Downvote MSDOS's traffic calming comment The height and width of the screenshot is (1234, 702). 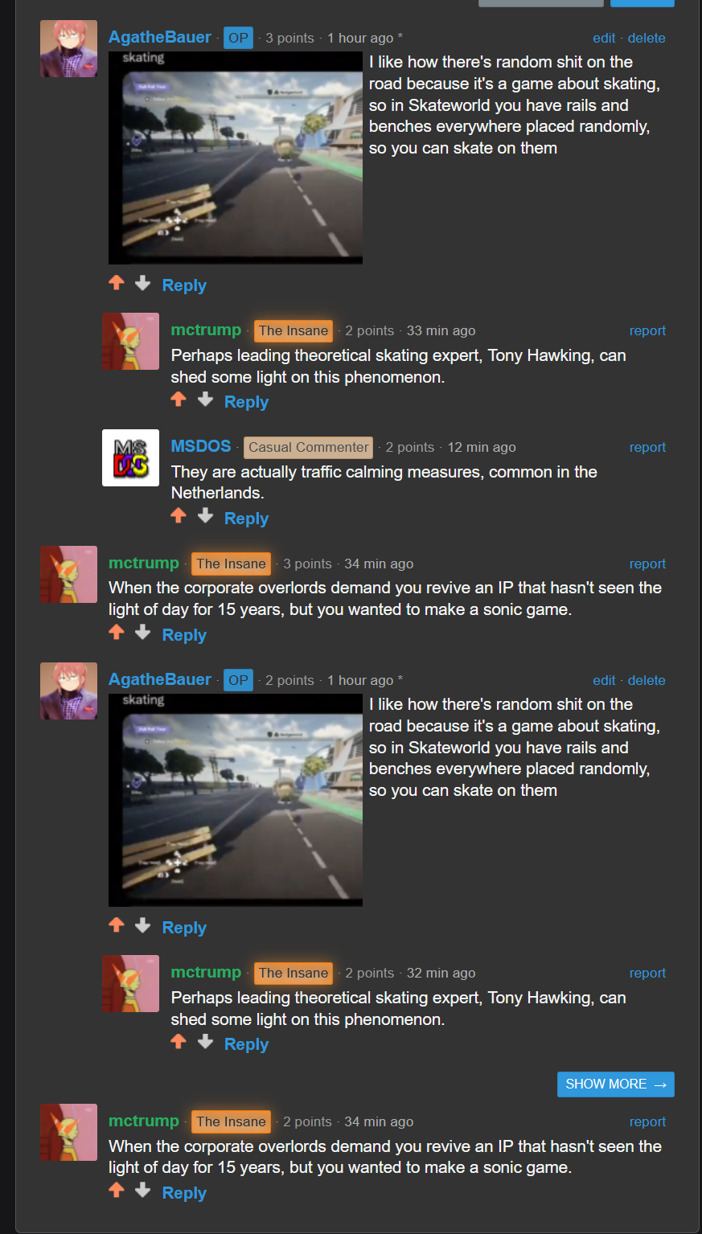(x=206, y=516)
